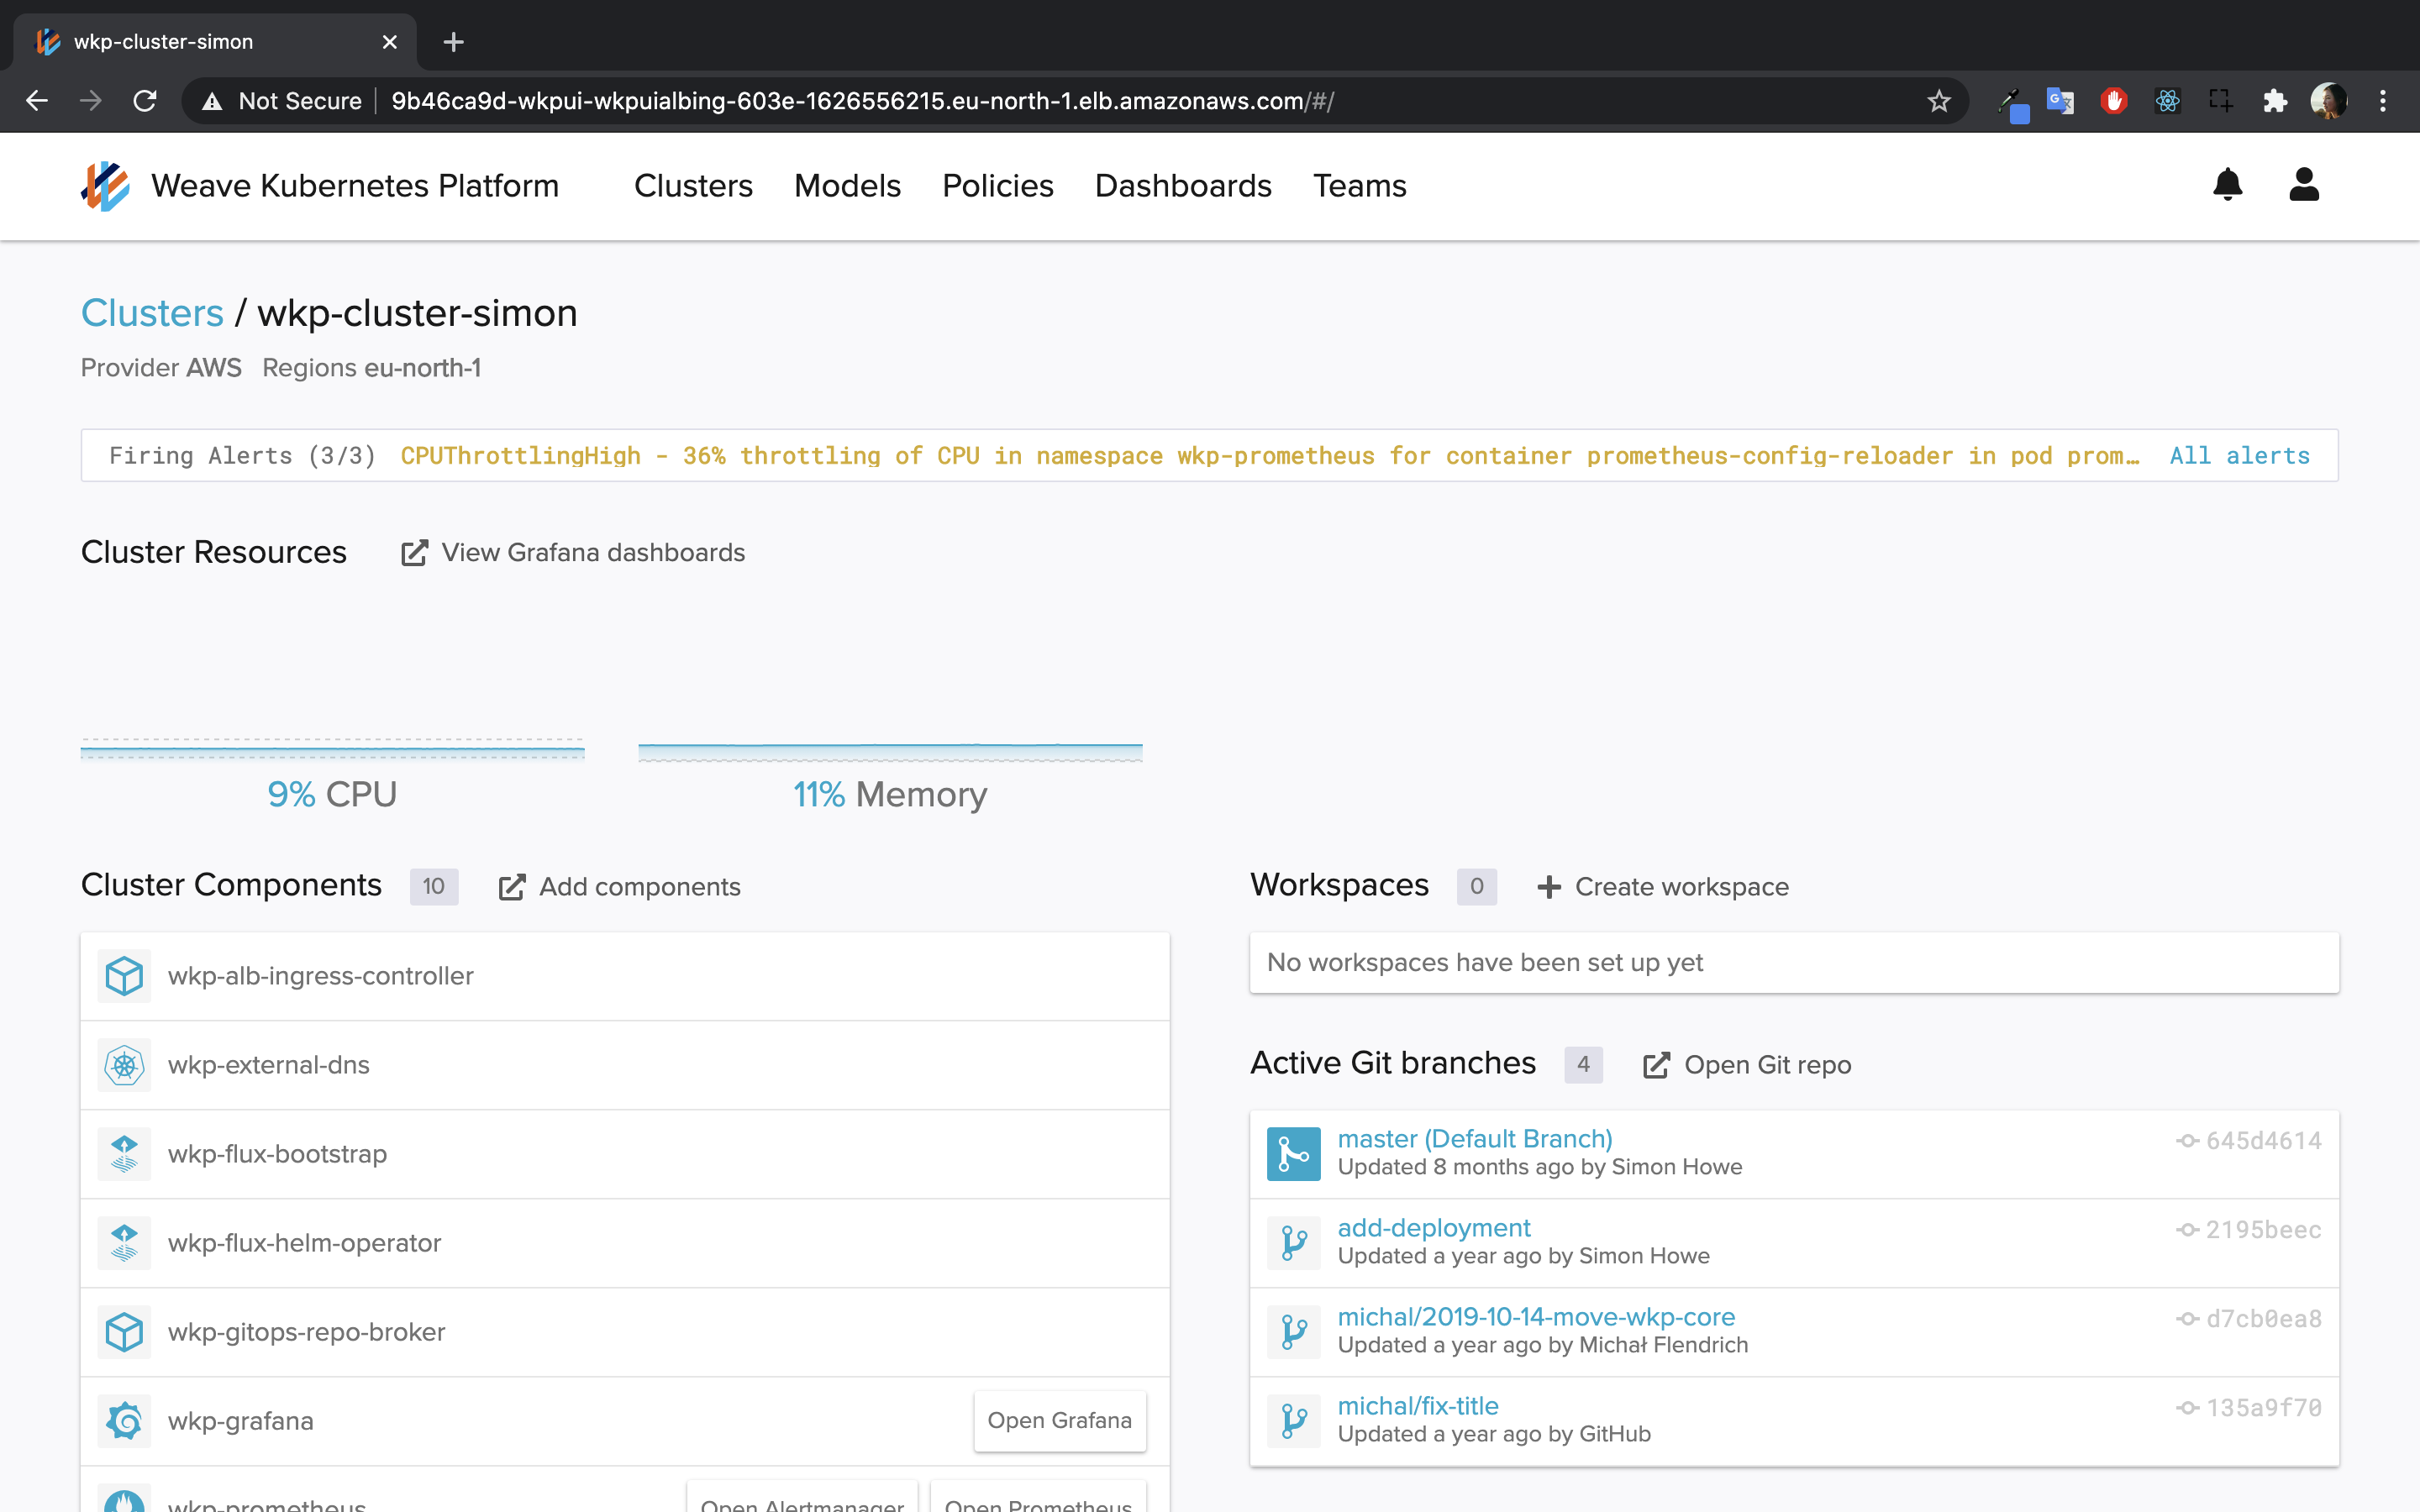This screenshot has width=2420, height=1512.
Task: Click the Clusters breadcrumb link
Action: coord(152,313)
